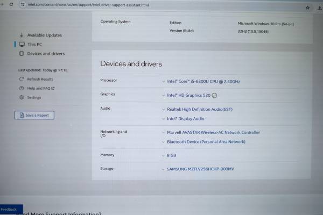This screenshot has height=215, width=323.
Task: Expand the Marvell AVASTAR Wireless-AC entry
Action: click(163, 132)
